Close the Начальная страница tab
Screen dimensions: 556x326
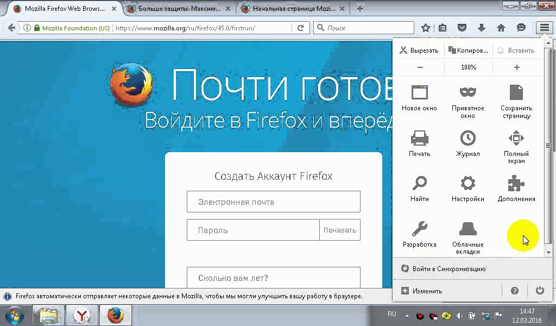click(342, 9)
